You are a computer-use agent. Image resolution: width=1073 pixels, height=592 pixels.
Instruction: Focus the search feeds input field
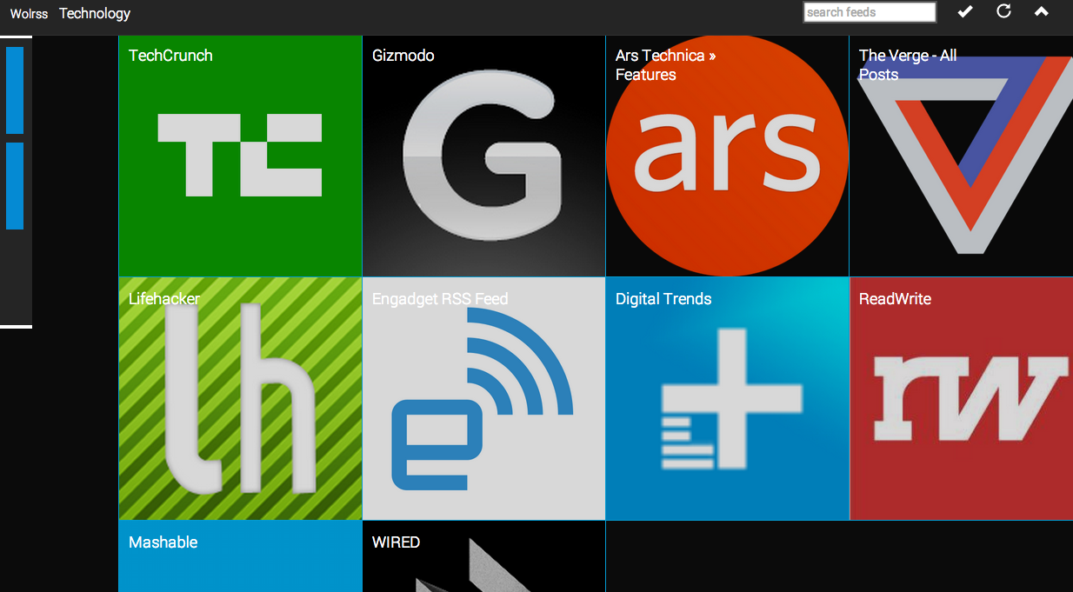pyautogui.click(x=869, y=12)
